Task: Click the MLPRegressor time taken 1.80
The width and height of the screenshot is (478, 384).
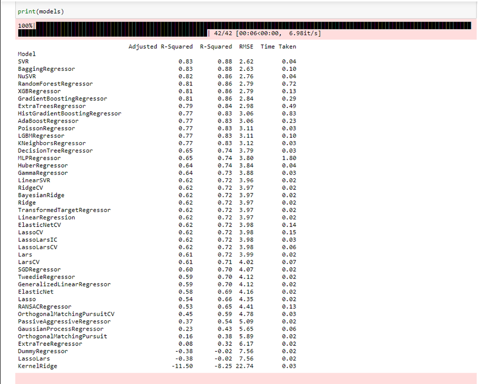Action: tap(289, 158)
